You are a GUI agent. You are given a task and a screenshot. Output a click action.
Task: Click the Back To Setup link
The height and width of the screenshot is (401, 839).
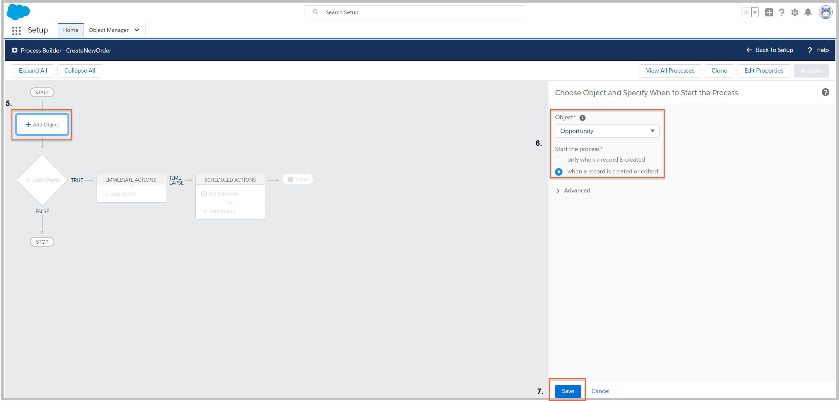click(770, 50)
